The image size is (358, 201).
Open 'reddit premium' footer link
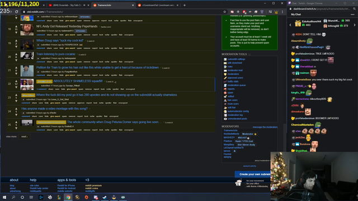coord(93,186)
